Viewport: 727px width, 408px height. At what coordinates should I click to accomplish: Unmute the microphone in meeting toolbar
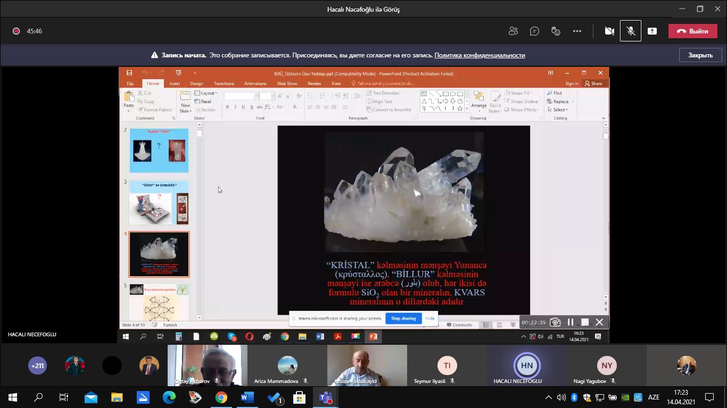(631, 31)
